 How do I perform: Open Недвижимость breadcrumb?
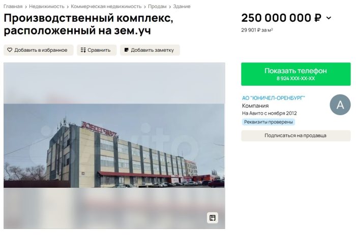point(47,7)
